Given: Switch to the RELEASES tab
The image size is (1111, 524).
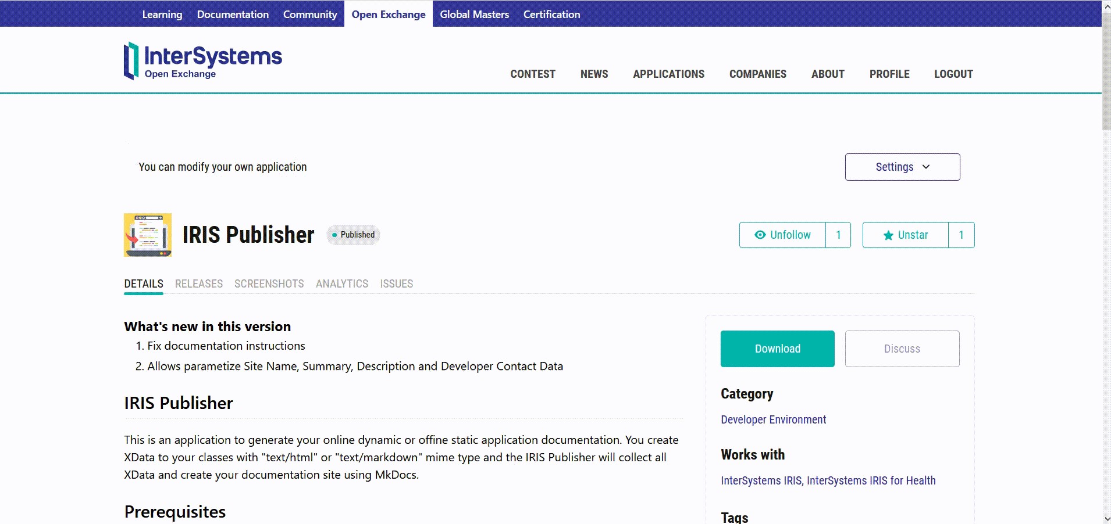Looking at the screenshot, I should (198, 284).
